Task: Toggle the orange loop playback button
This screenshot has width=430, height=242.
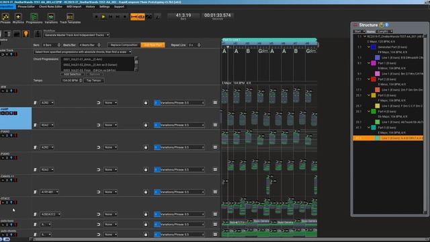Action: 141,17
